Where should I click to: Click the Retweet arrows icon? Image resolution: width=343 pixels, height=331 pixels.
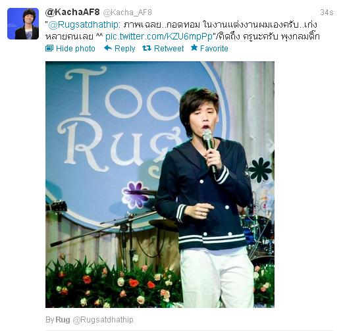(147, 48)
